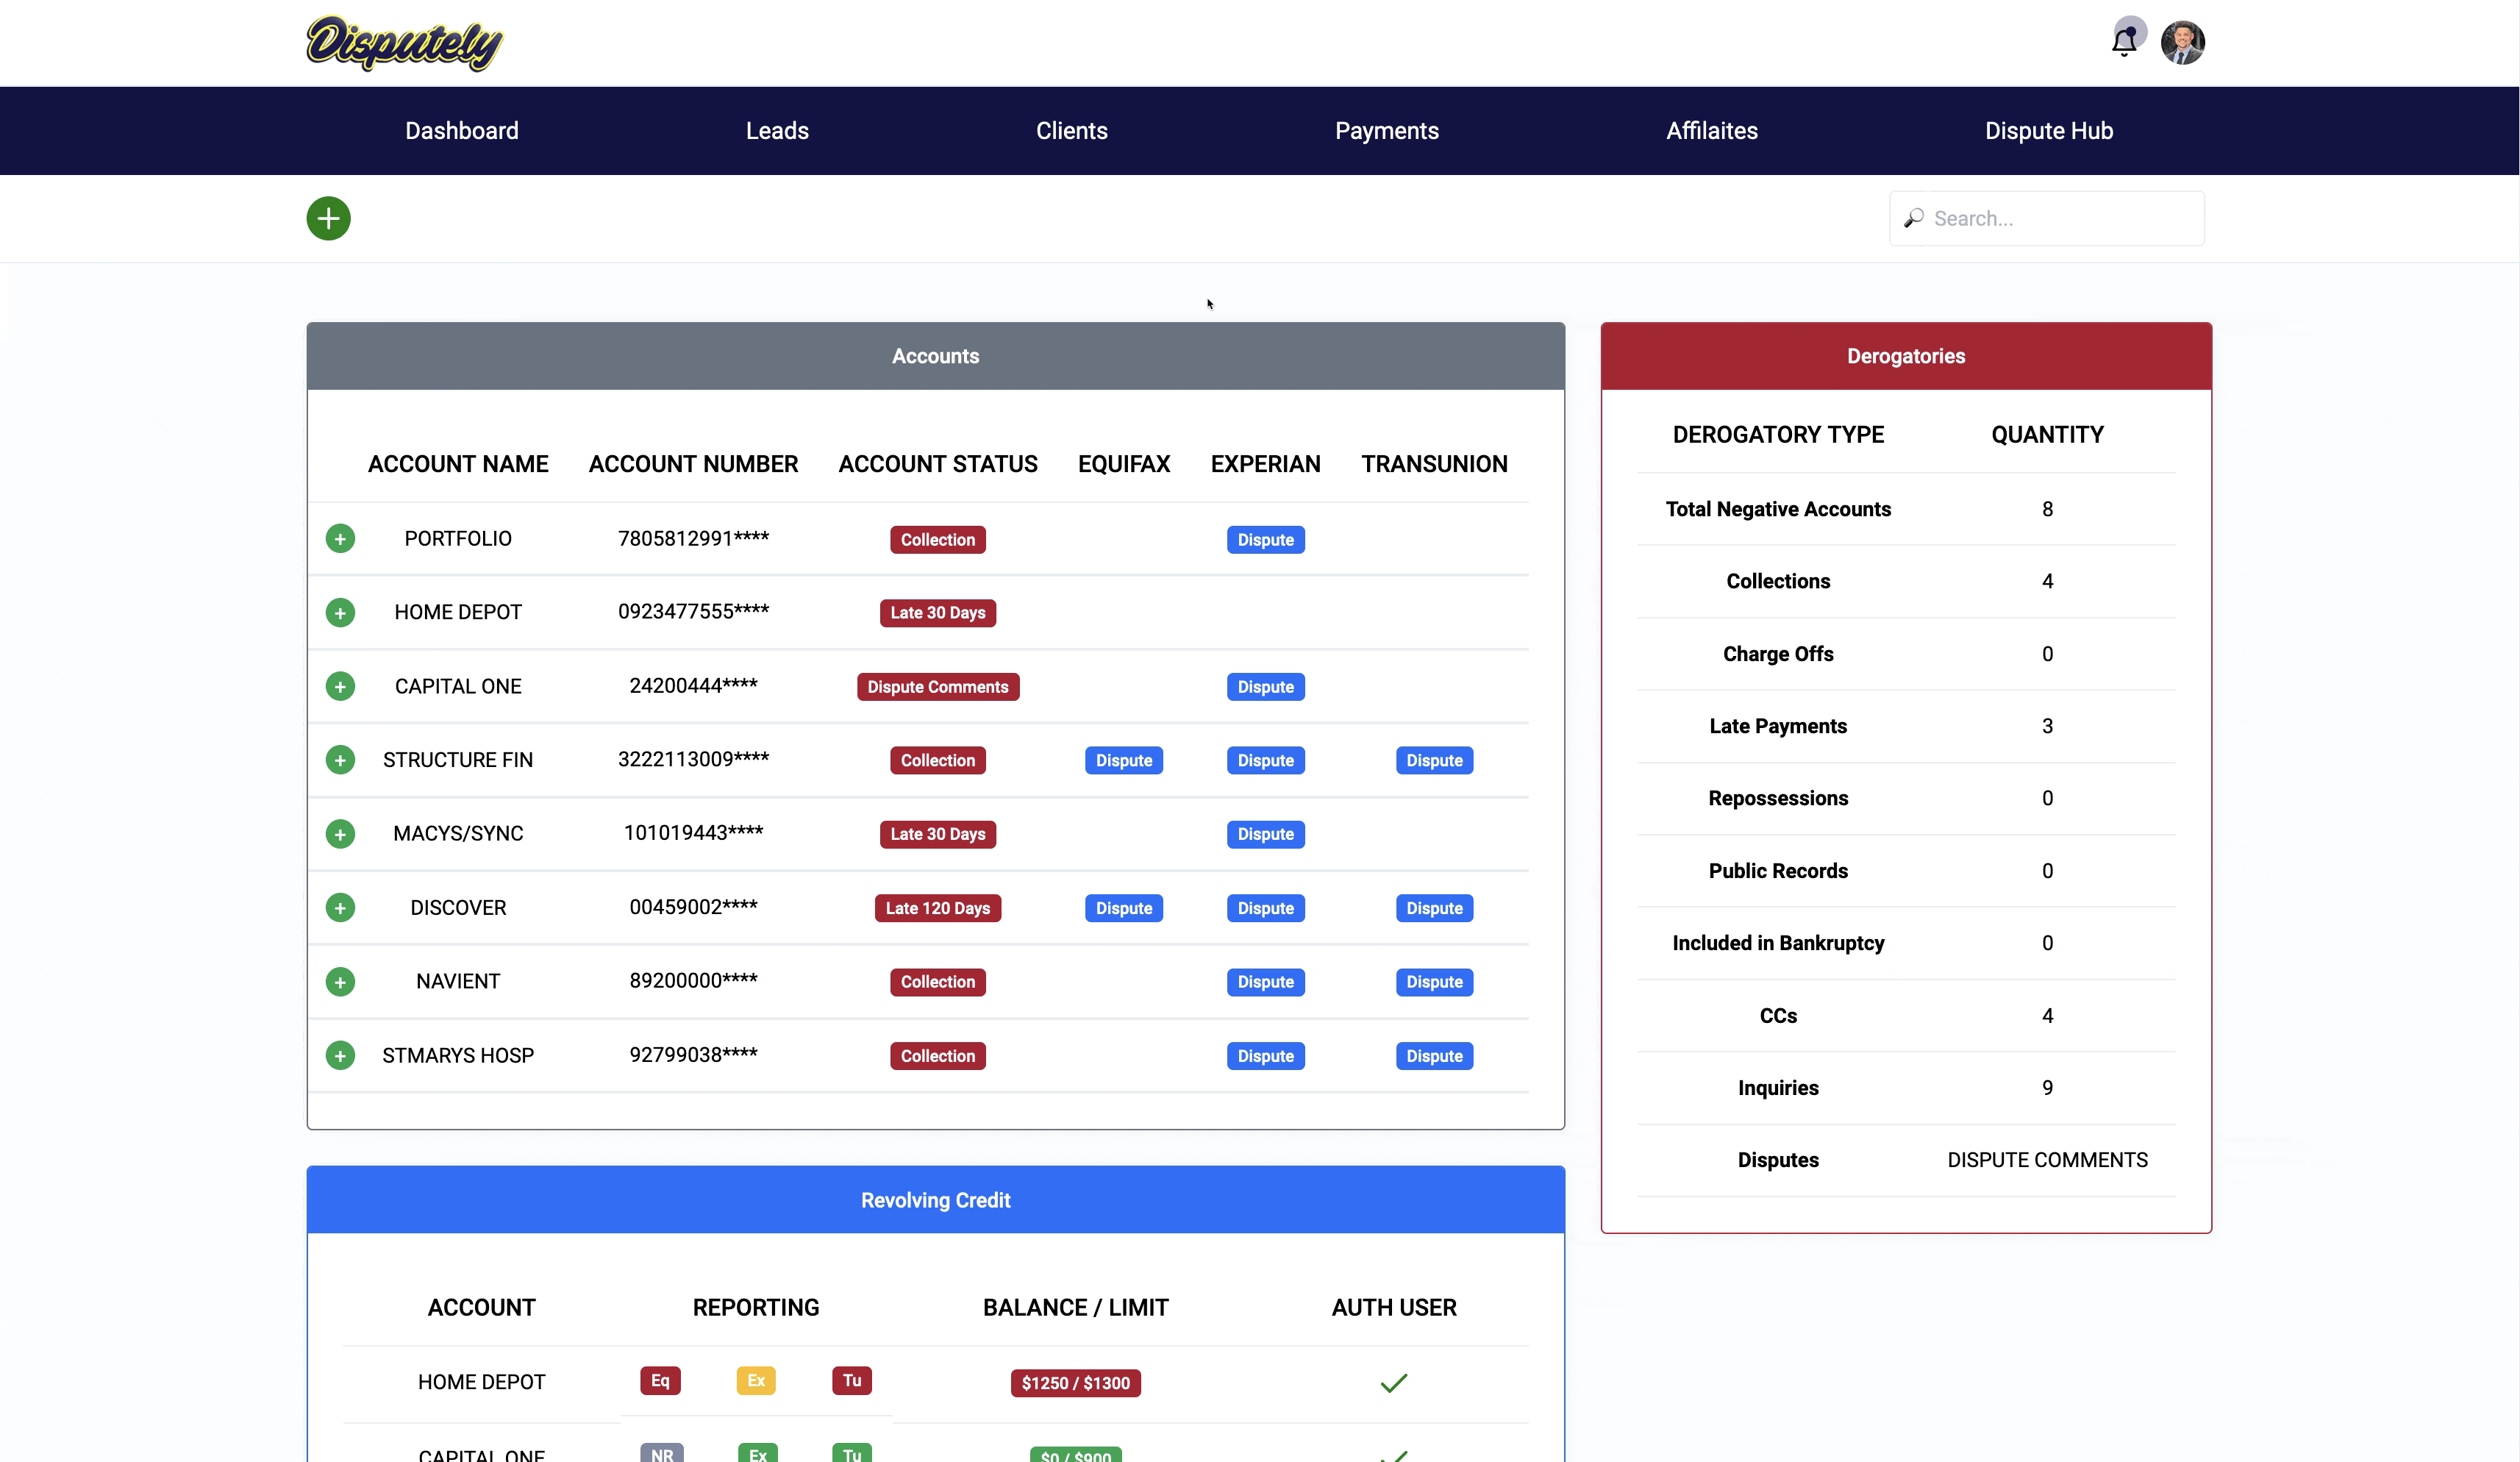Expand the HOME DEPOT account row
This screenshot has height=1462, width=2520.
pos(340,612)
